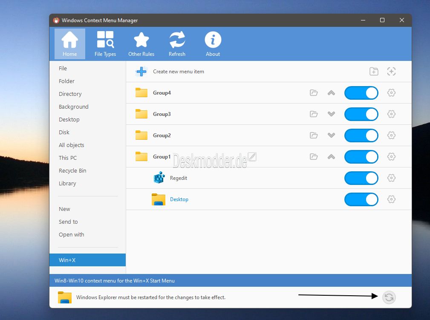Open Group3 settings gear

click(391, 114)
